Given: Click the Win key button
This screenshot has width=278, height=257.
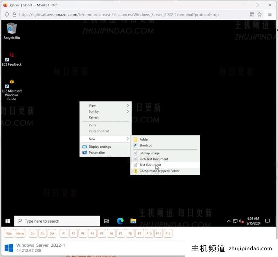Looking at the screenshot, I should click(9, 233).
